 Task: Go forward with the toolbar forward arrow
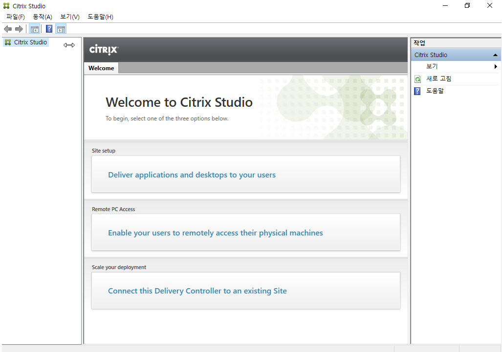(19, 29)
